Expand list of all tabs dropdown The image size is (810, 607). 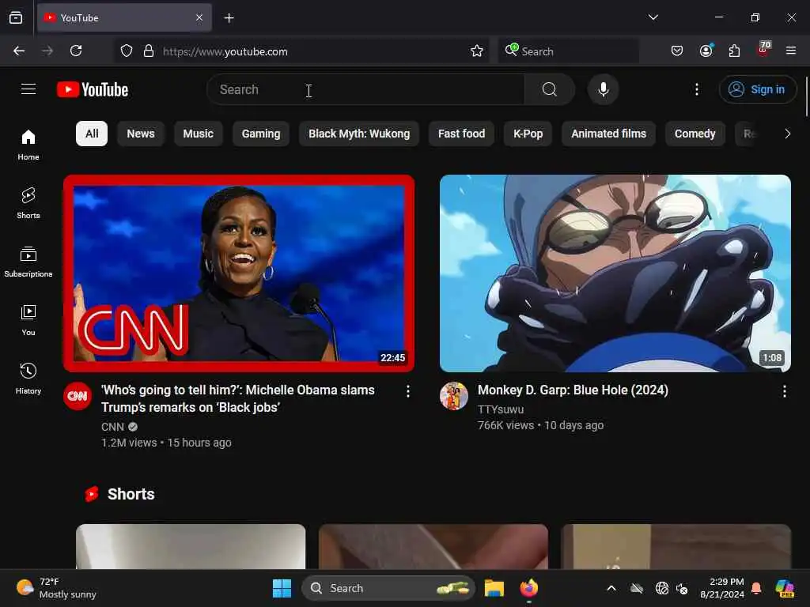click(653, 17)
